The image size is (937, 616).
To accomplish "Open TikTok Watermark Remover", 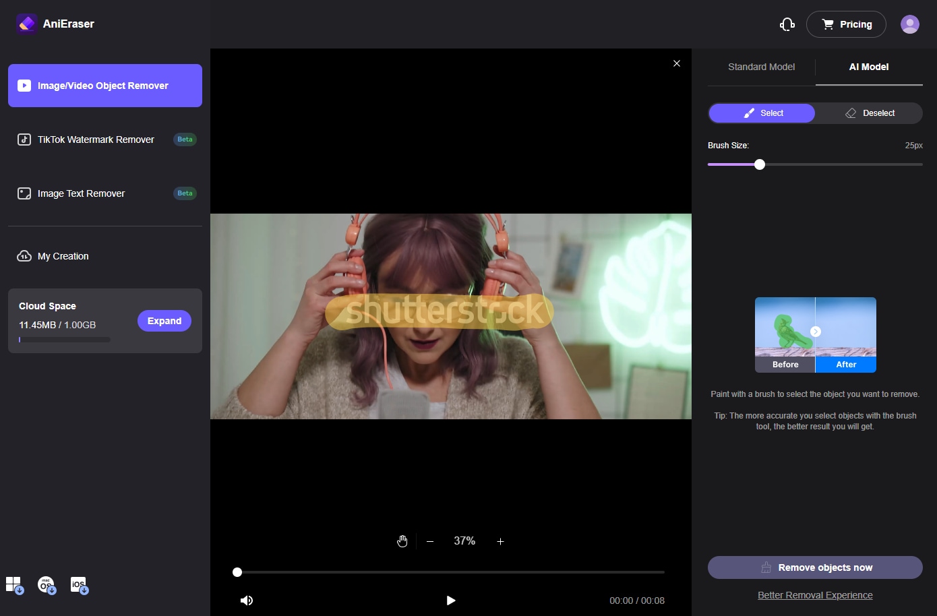I will click(105, 140).
